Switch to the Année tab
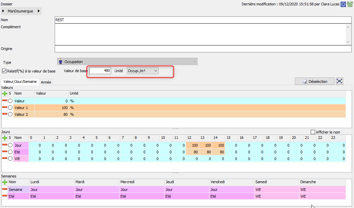 click(x=46, y=82)
